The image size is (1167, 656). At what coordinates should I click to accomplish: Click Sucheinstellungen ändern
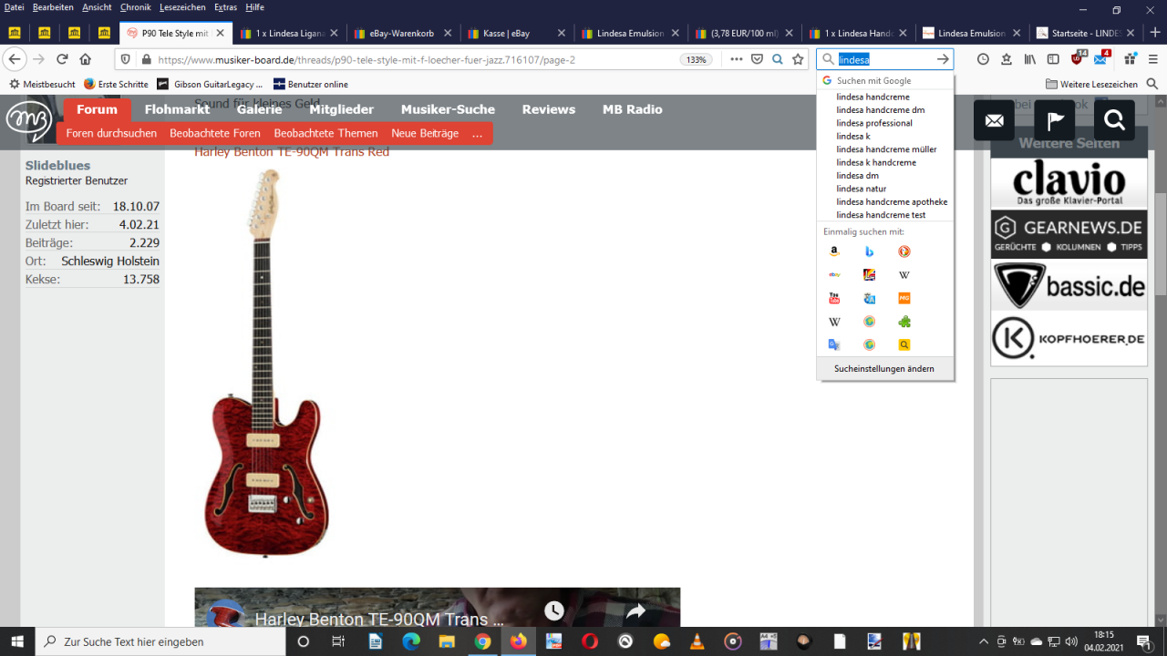(884, 369)
